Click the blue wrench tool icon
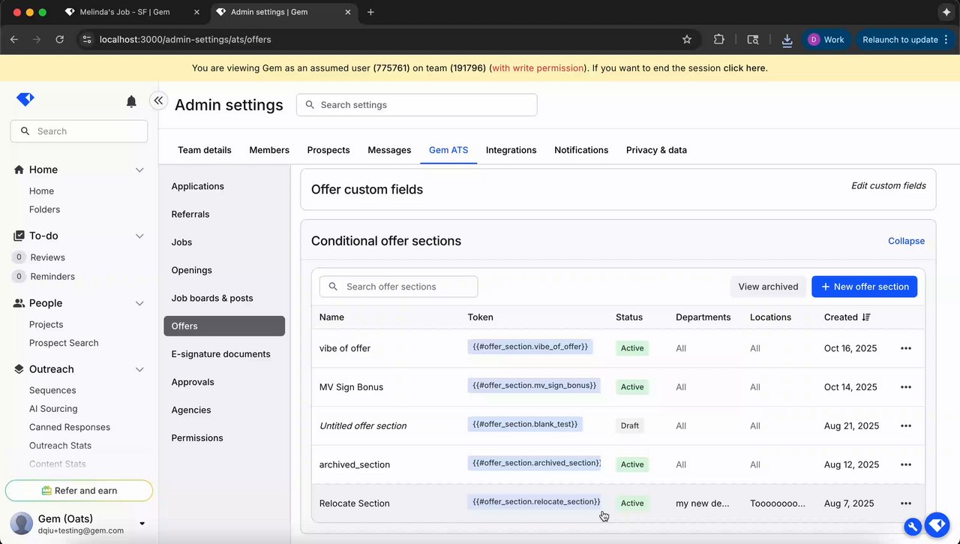The width and height of the screenshot is (960, 544). [x=913, y=527]
